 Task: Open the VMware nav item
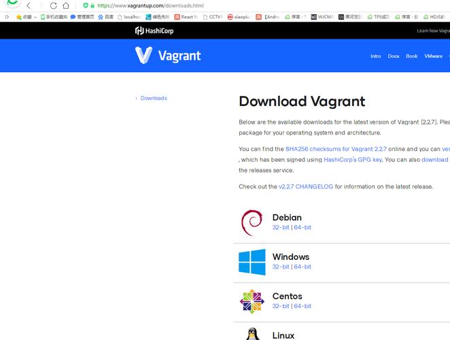433,56
